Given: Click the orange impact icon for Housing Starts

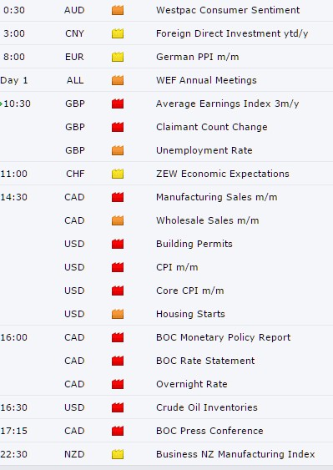Looking at the screenshot, I should coord(118,314).
